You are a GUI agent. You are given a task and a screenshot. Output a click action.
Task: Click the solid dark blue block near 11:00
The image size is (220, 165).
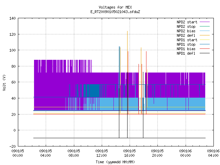(x=95, y=91)
